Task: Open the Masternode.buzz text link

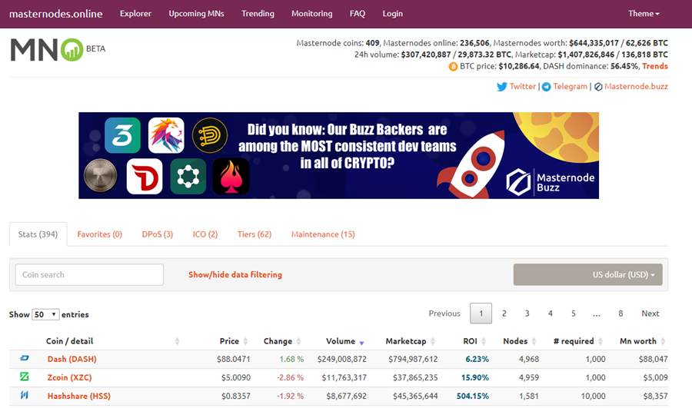Action: tap(636, 87)
